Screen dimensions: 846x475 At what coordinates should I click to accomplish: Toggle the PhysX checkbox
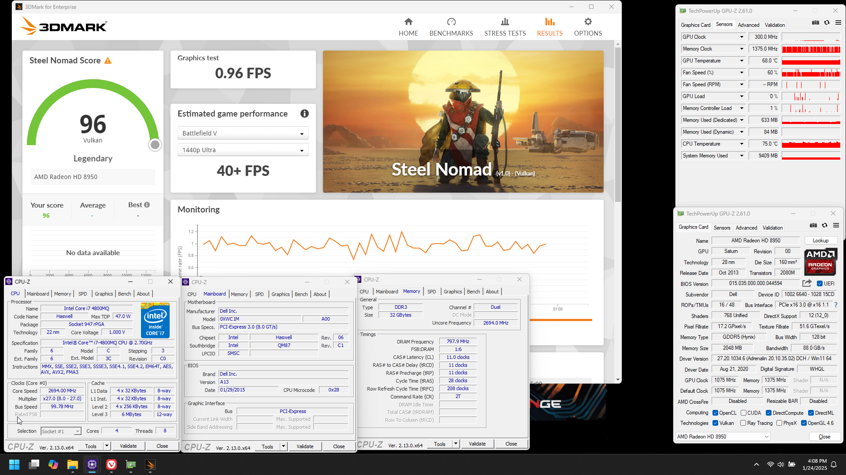[779, 423]
